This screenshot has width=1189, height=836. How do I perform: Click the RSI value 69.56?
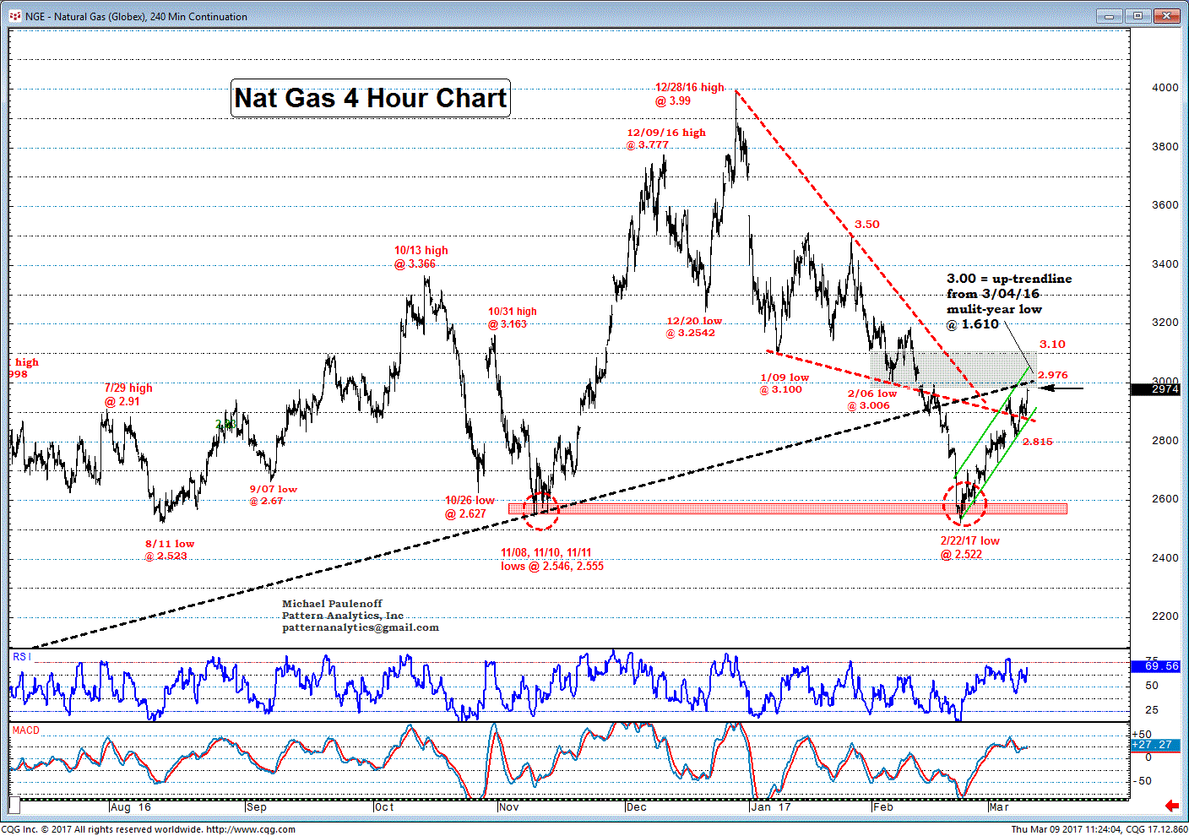click(1154, 666)
